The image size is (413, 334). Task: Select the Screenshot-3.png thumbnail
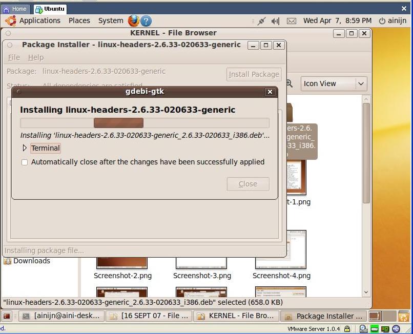coord(201,263)
